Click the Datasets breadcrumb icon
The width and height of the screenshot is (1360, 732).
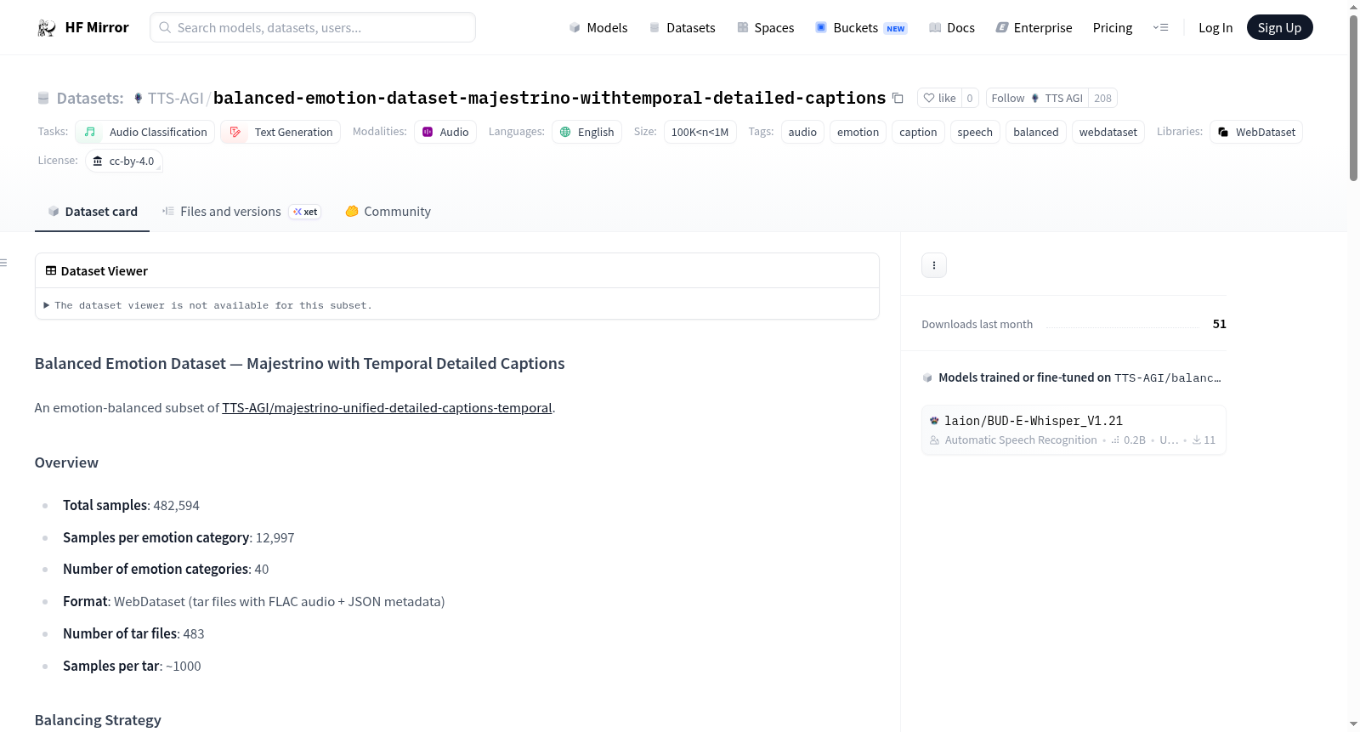click(43, 98)
